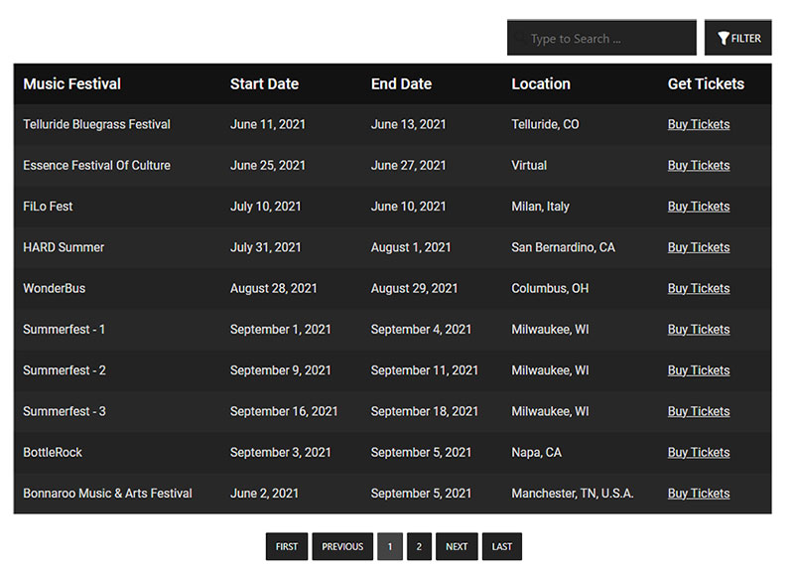
Task: Buy tickets for Telluride Bluegrass Festival
Action: click(699, 124)
